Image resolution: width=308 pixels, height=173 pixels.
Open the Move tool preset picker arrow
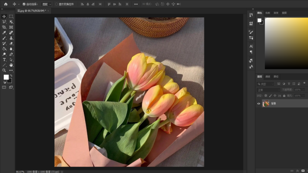pos(19,4)
